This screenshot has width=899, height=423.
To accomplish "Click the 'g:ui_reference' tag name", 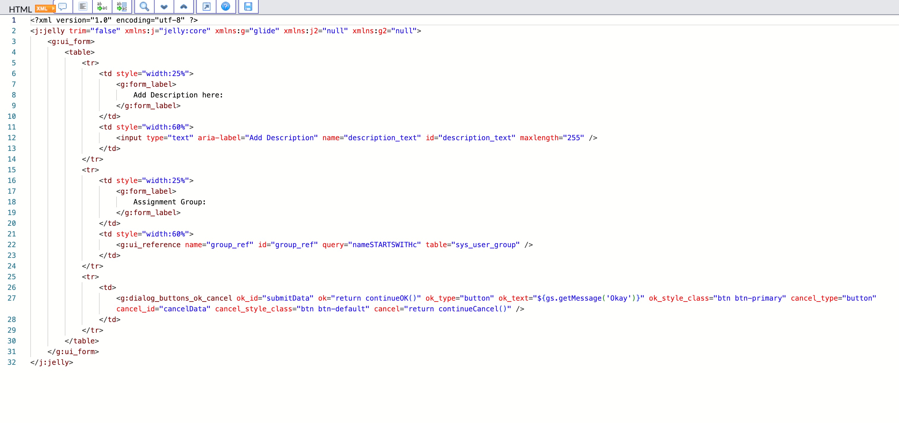I will (150, 245).
